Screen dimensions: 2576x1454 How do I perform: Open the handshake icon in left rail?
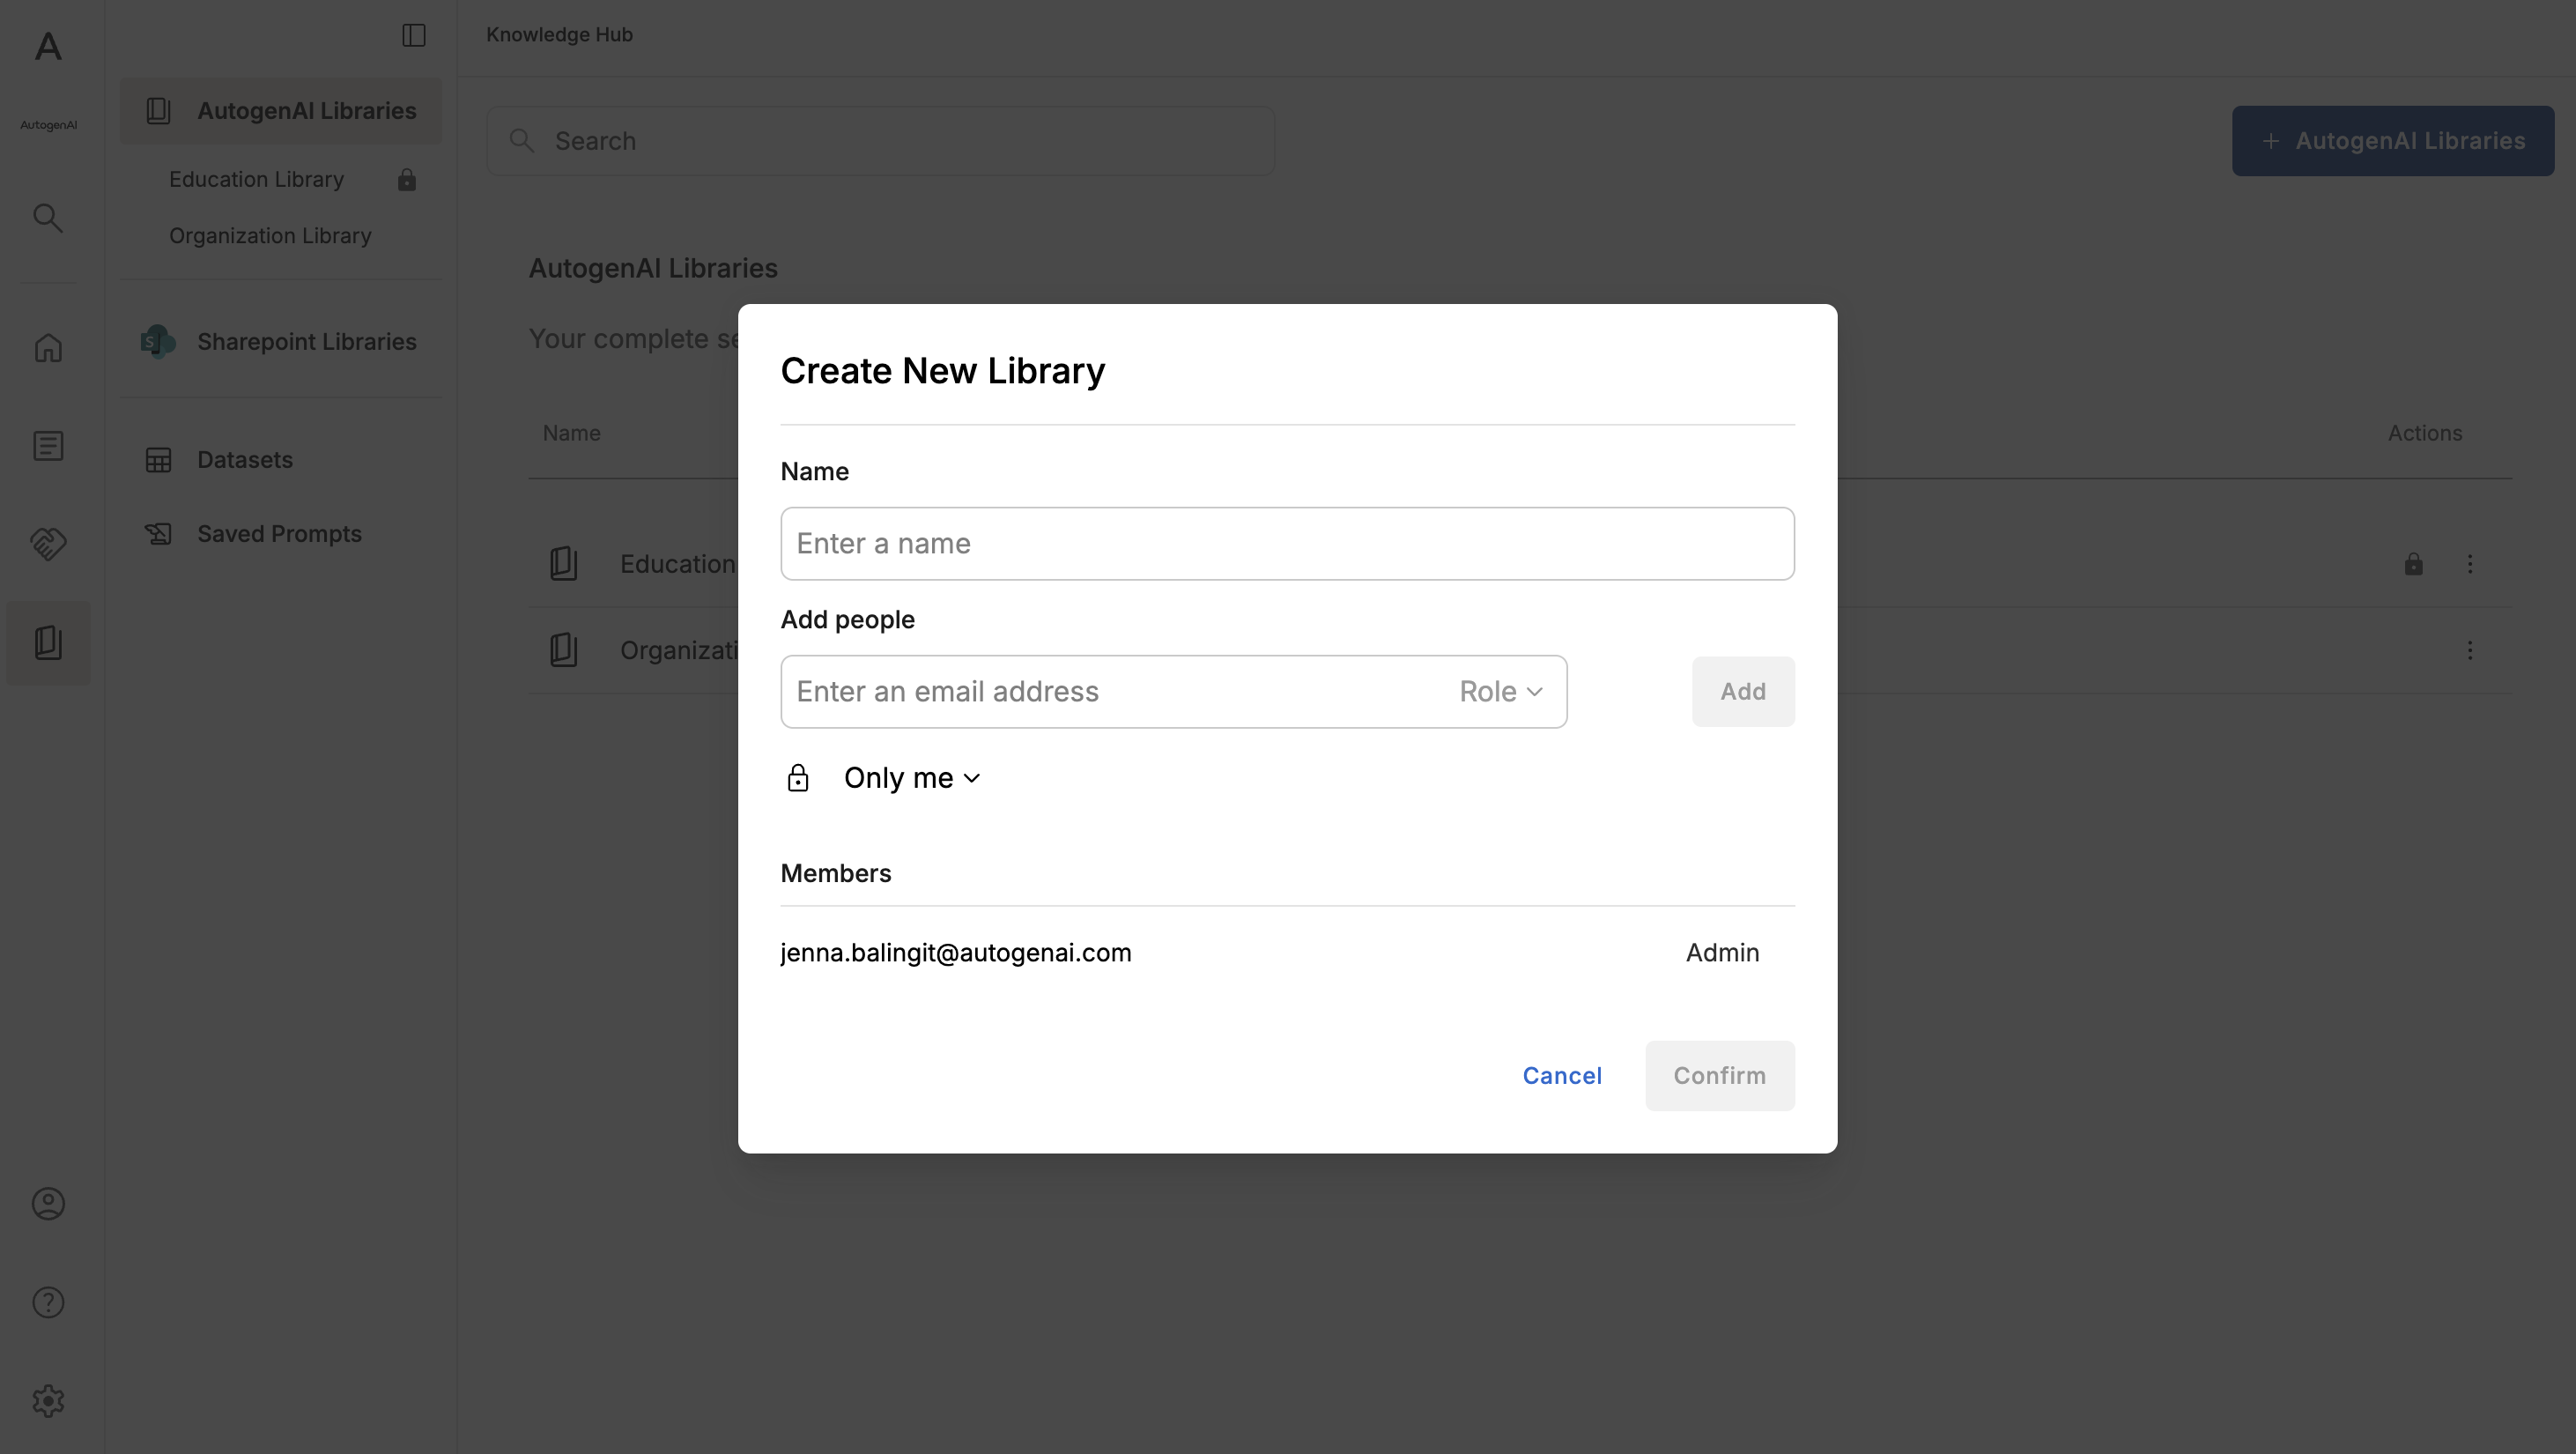pyautogui.click(x=48, y=544)
